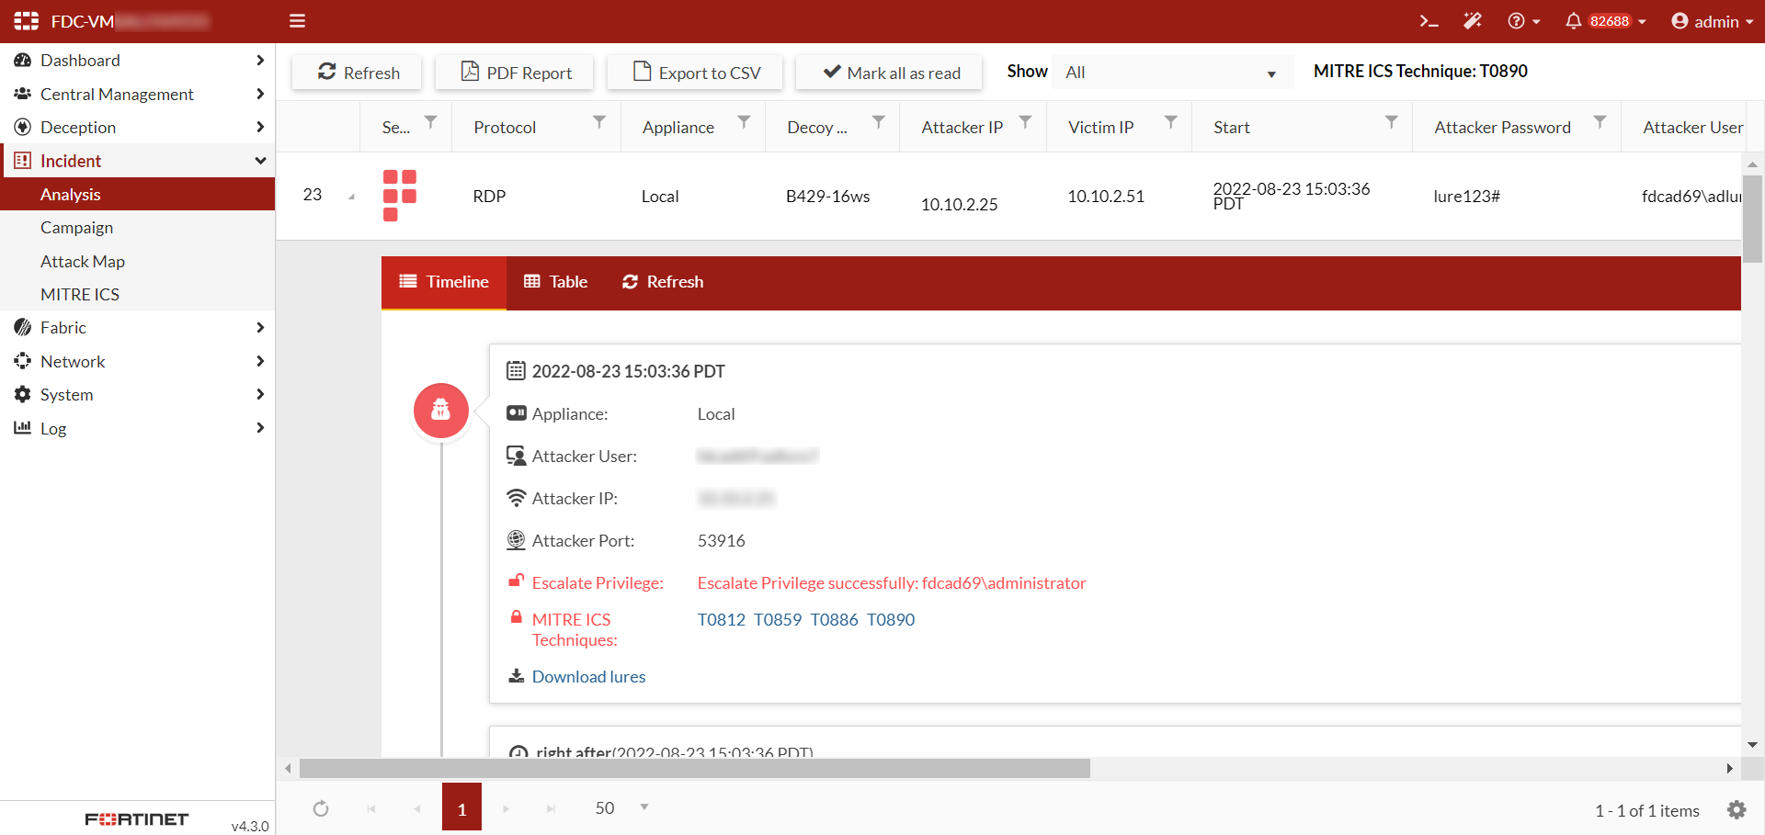
Task: Click the calendar icon beside the timestamp
Action: tap(517, 371)
